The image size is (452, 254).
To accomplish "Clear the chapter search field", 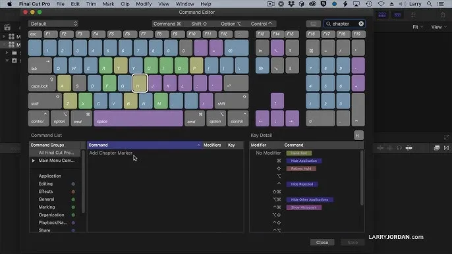I will tap(361, 24).
